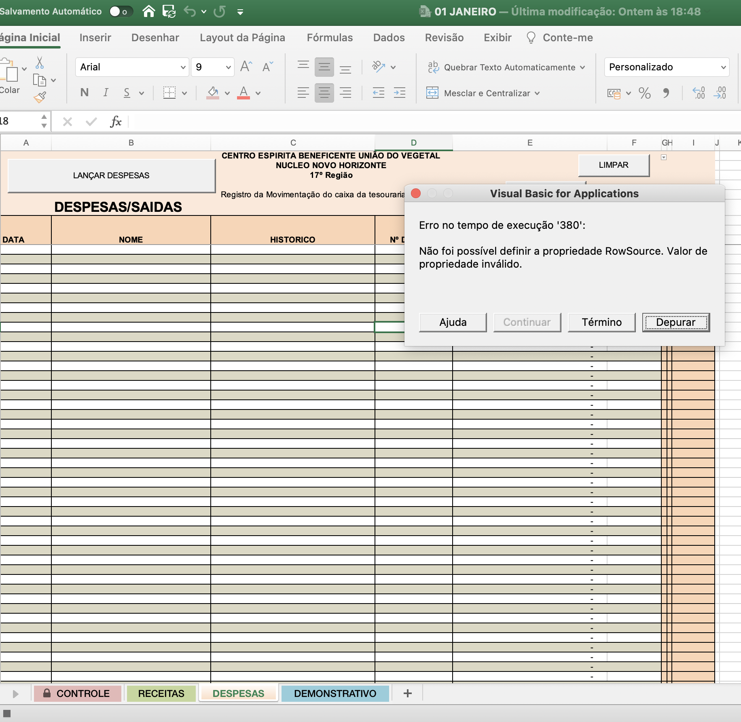Click the Increase Font Size icon

pyautogui.click(x=246, y=67)
